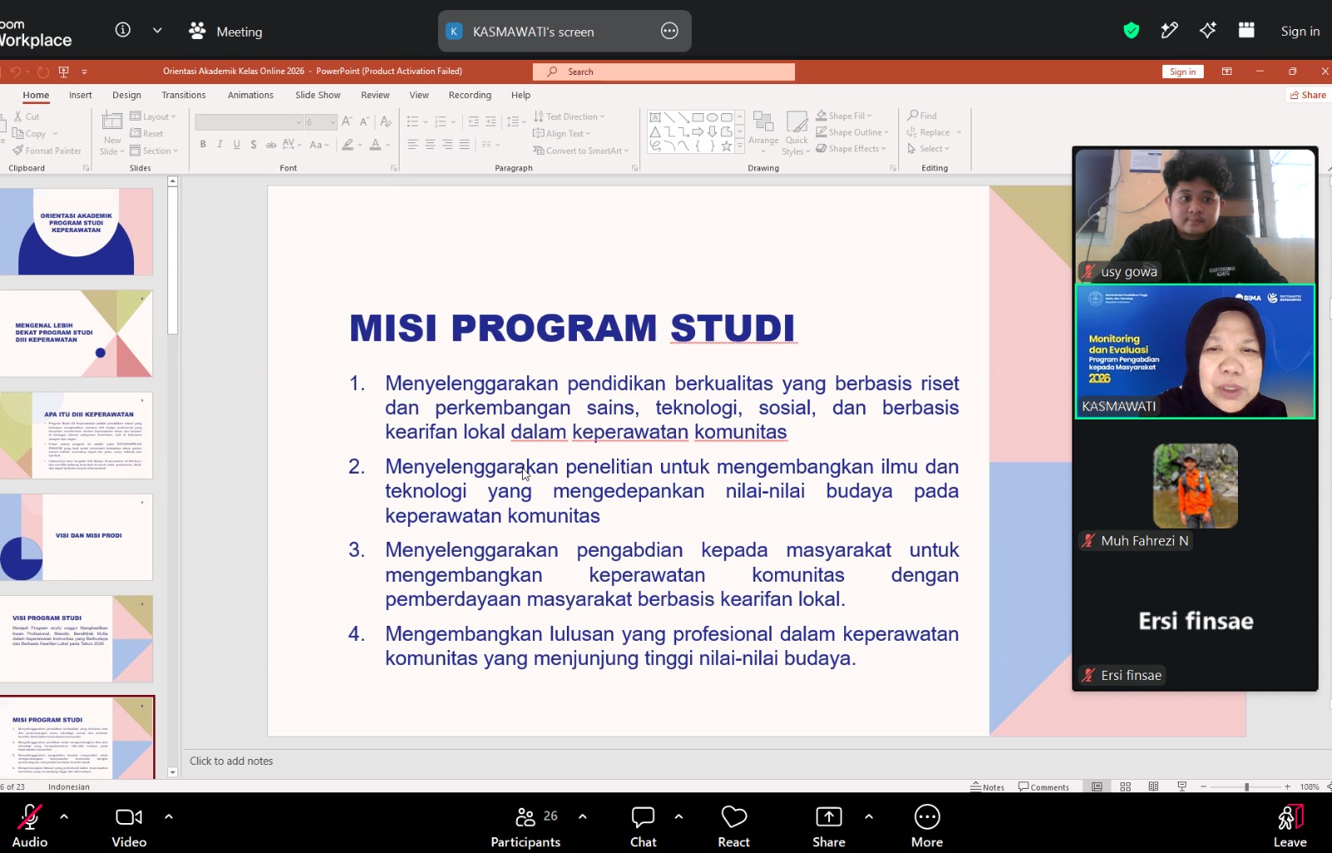
Task: Open the Transitions ribbon tab
Action: (x=183, y=95)
